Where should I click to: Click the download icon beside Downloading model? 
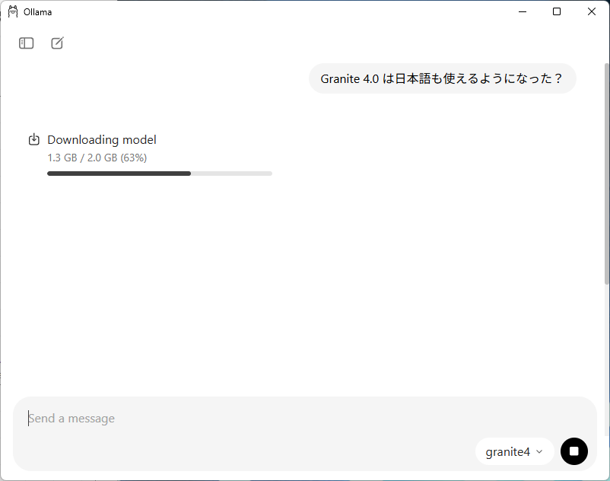(x=33, y=139)
